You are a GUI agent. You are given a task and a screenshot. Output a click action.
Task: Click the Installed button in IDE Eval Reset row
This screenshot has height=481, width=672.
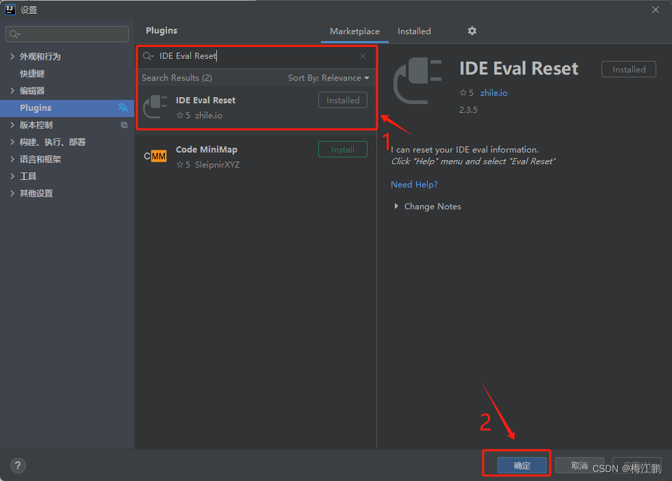pyautogui.click(x=342, y=100)
